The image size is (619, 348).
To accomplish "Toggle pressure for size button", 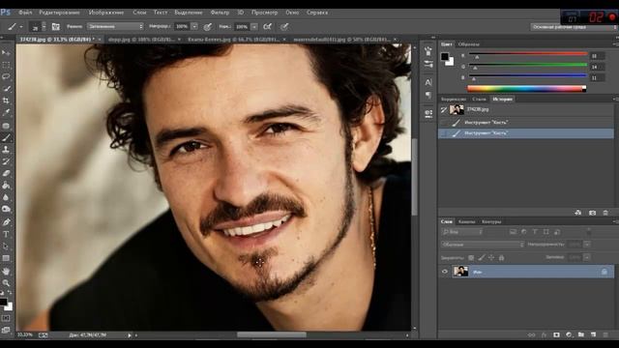I will [x=284, y=27].
